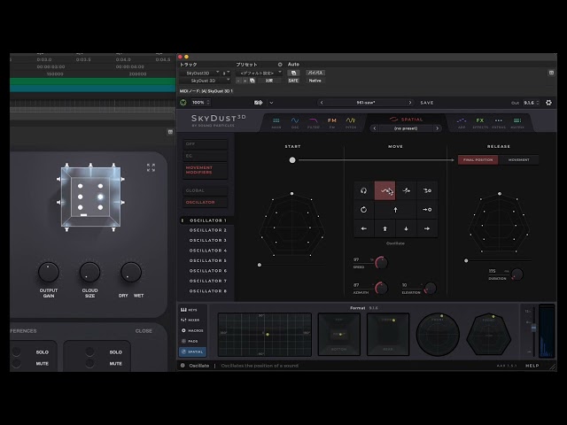
Task: Switch Release mode to MOVEMENT
Action: (x=518, y=159)
